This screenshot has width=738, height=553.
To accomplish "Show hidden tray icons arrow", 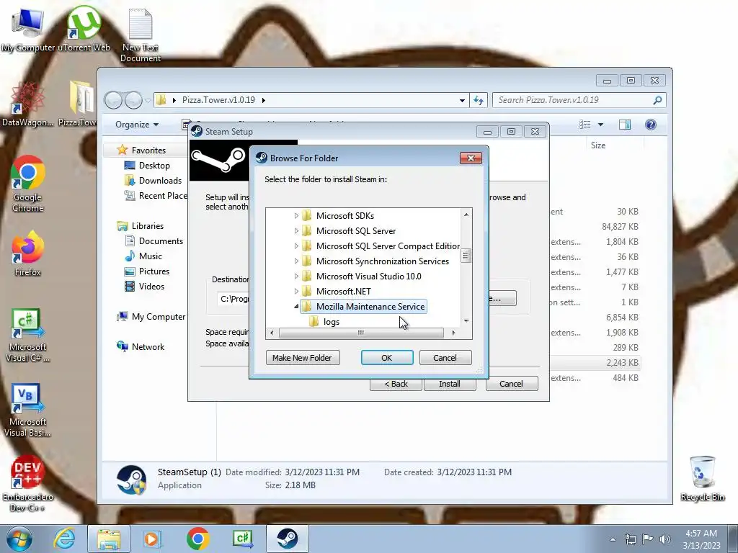I will (x=613, y=539).
